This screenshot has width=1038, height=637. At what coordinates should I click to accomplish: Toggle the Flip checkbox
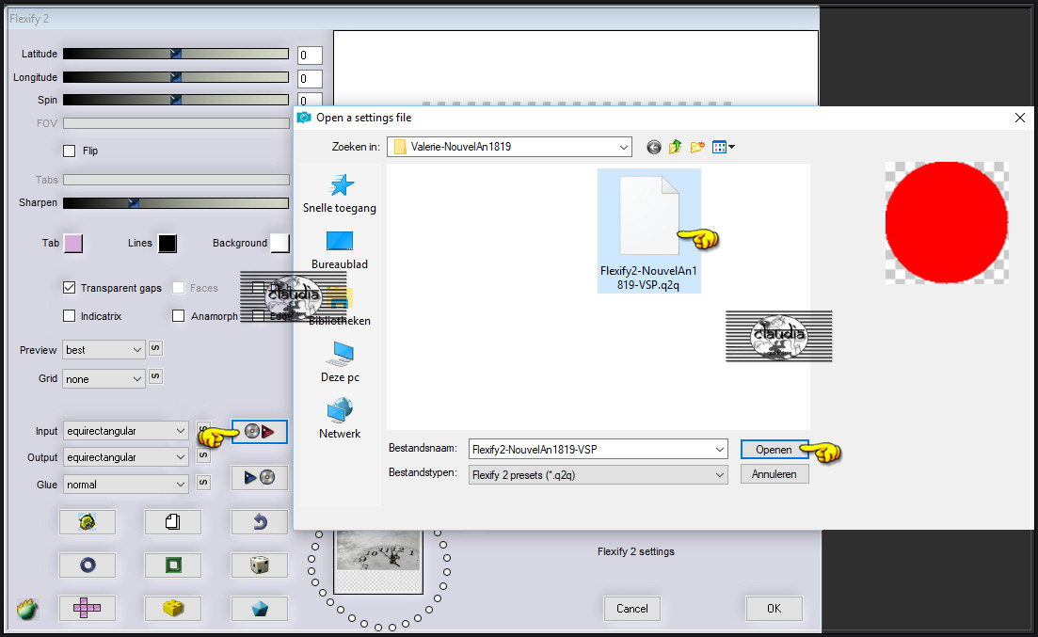[x=69, y=151]
